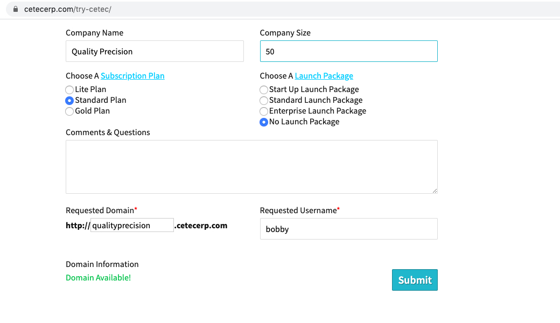560x323 pixels.
Task: Click the 'Domain Information' label
Action: coord(102,264)
